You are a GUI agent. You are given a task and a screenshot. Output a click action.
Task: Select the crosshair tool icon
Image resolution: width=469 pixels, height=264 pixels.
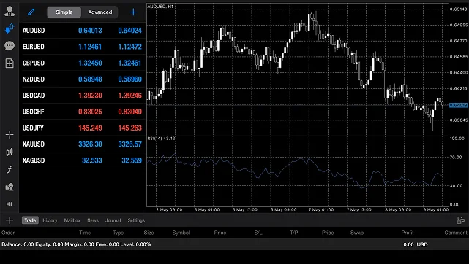(10, 135)
